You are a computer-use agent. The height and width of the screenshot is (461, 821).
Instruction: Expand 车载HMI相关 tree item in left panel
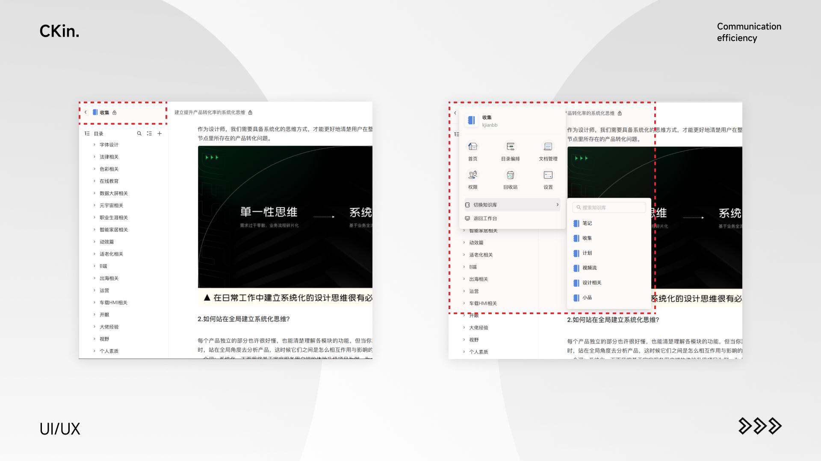coord(95,303)
